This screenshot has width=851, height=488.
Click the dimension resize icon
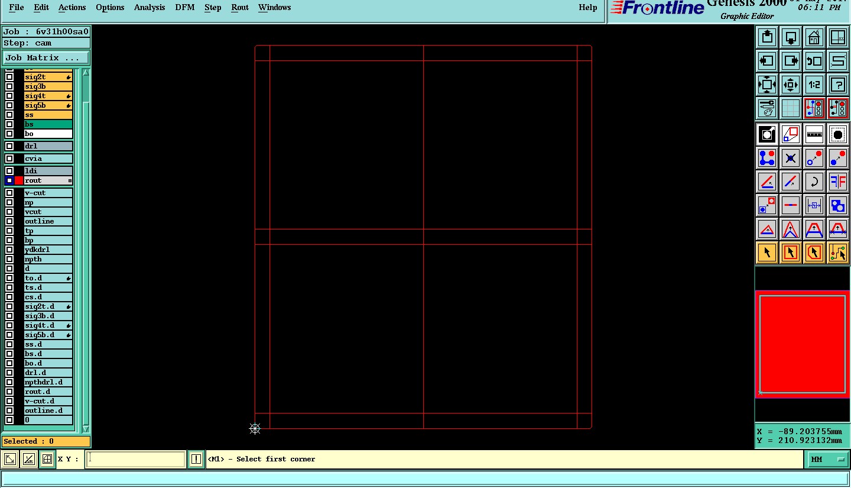(x=814, y=205)
